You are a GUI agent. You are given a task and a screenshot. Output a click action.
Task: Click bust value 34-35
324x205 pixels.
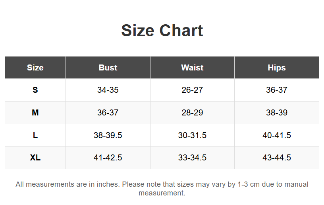(108, 90)
